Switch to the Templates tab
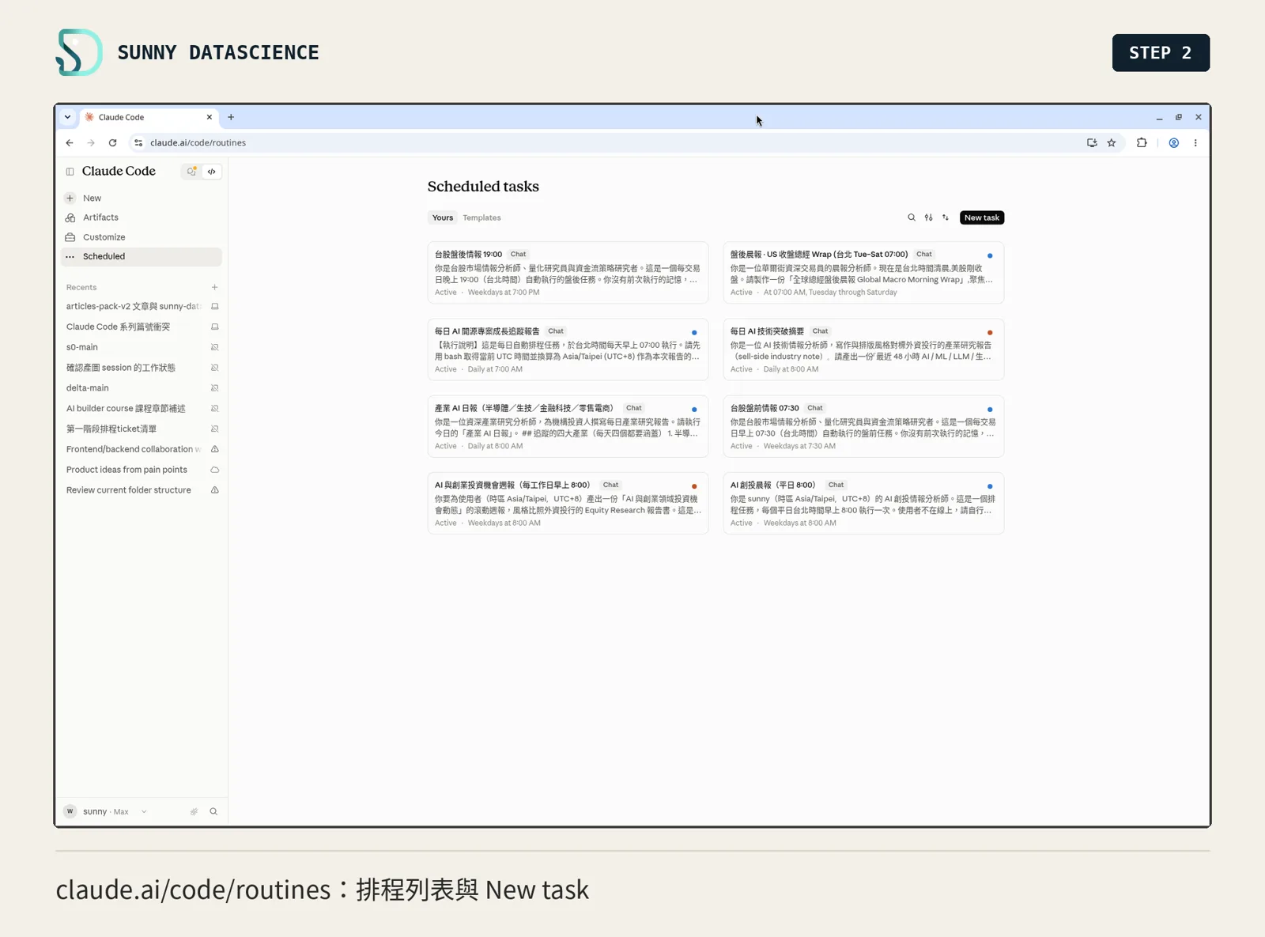 coord(481,217)
